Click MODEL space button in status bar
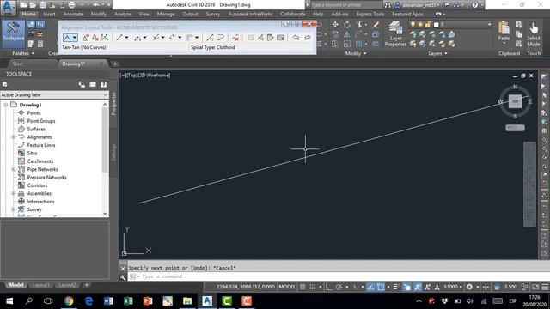Image resolution: width=550 pixels, height=309 pixels. click(x=287, y=287)
